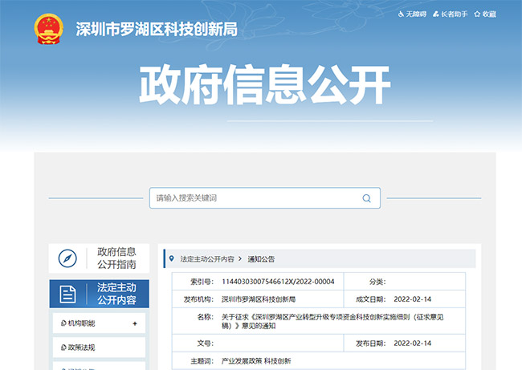522x370 pixels.
Task: Open the 长者助手 senior assistant
Action: pos(450,14)
